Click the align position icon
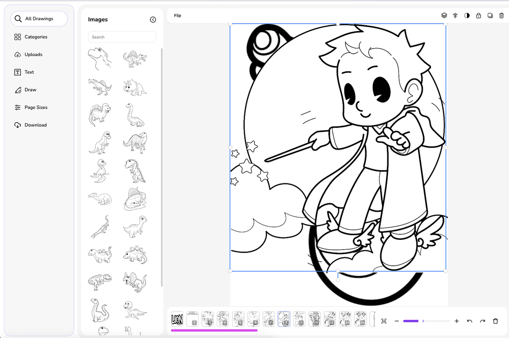 [455, 16]
